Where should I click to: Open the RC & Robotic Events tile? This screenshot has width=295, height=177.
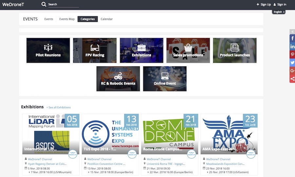point(118,79)
